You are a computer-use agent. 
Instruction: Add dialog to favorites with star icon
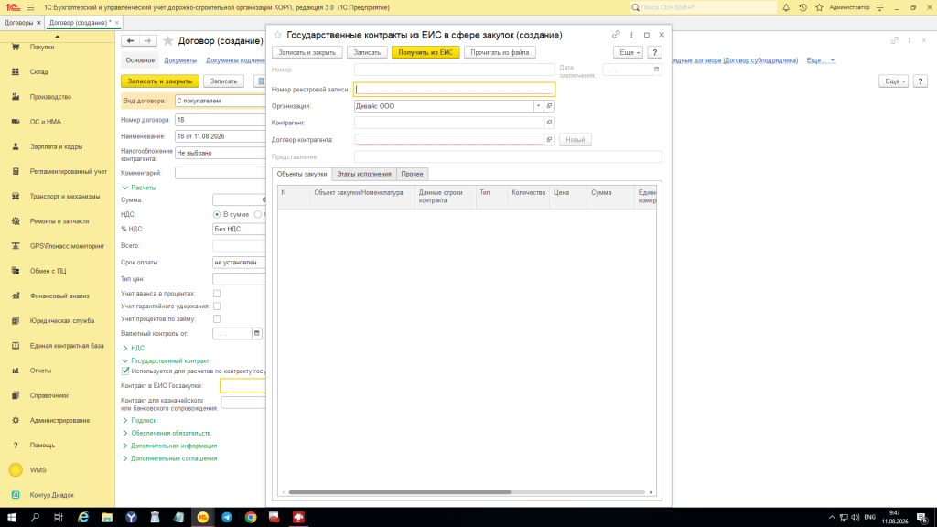(x=277, y=35)
